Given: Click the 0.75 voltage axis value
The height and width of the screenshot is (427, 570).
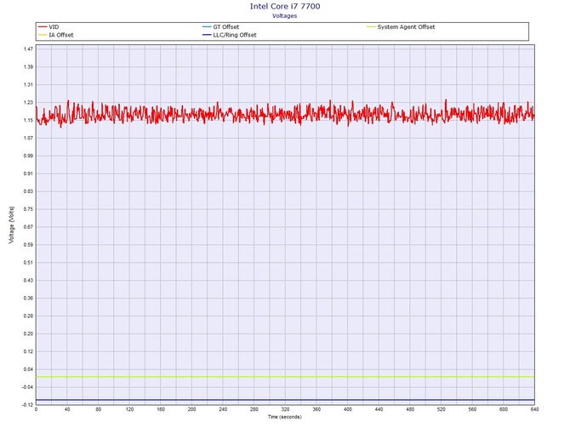Looking at the screenshot, I should [28, 209].
